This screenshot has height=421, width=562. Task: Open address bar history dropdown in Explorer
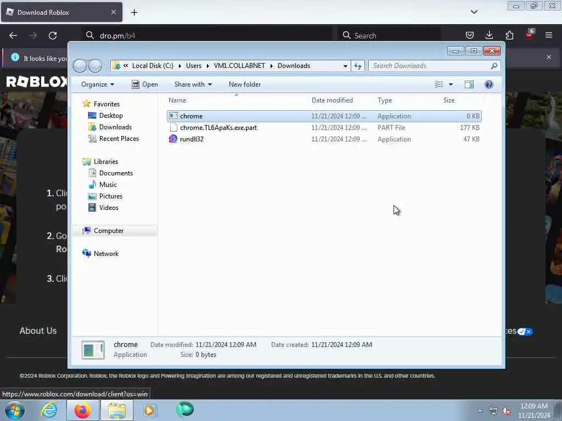tap(345, 66)
